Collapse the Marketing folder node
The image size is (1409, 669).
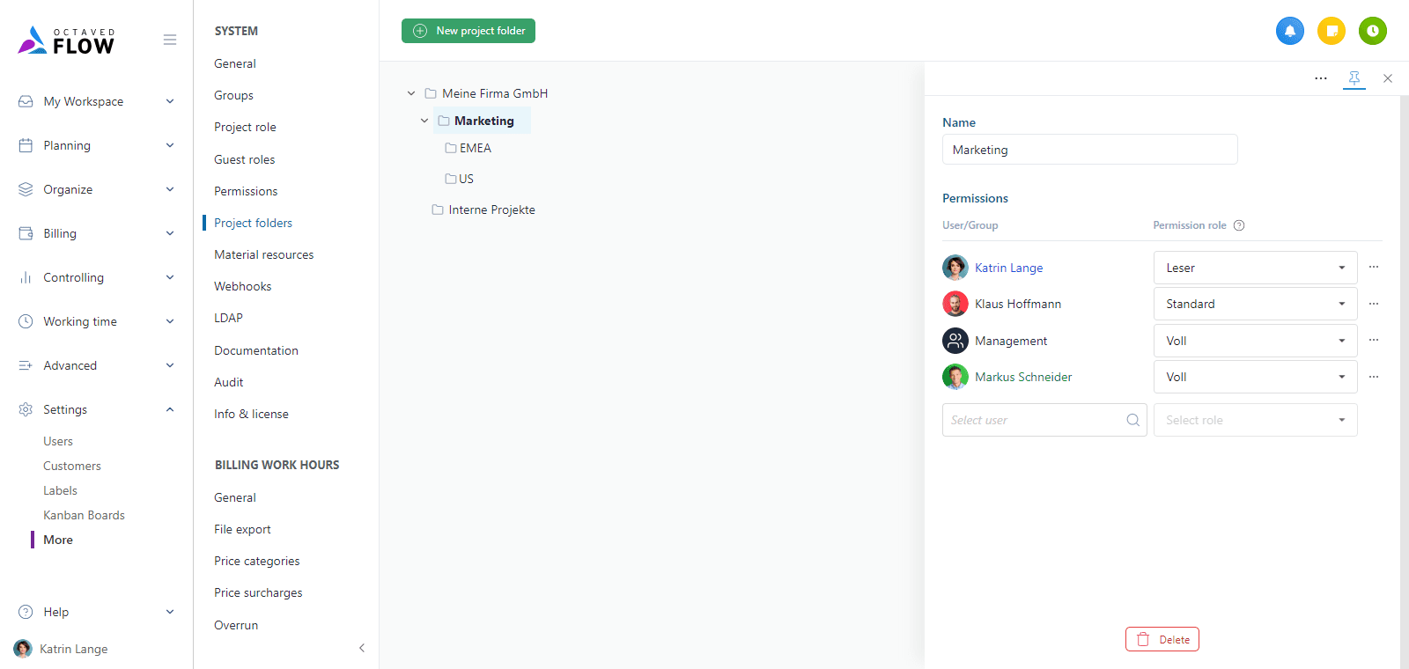(x=424, y=121)
